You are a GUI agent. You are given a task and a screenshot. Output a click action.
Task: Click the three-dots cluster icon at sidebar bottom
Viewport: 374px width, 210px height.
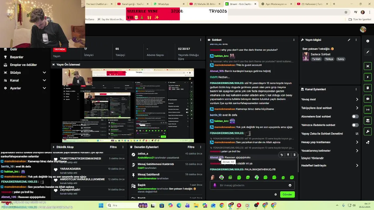click(x=368, y=142)
